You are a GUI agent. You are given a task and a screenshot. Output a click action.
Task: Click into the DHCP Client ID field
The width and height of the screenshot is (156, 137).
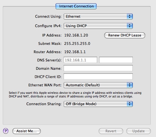click(x=98, y=76)
